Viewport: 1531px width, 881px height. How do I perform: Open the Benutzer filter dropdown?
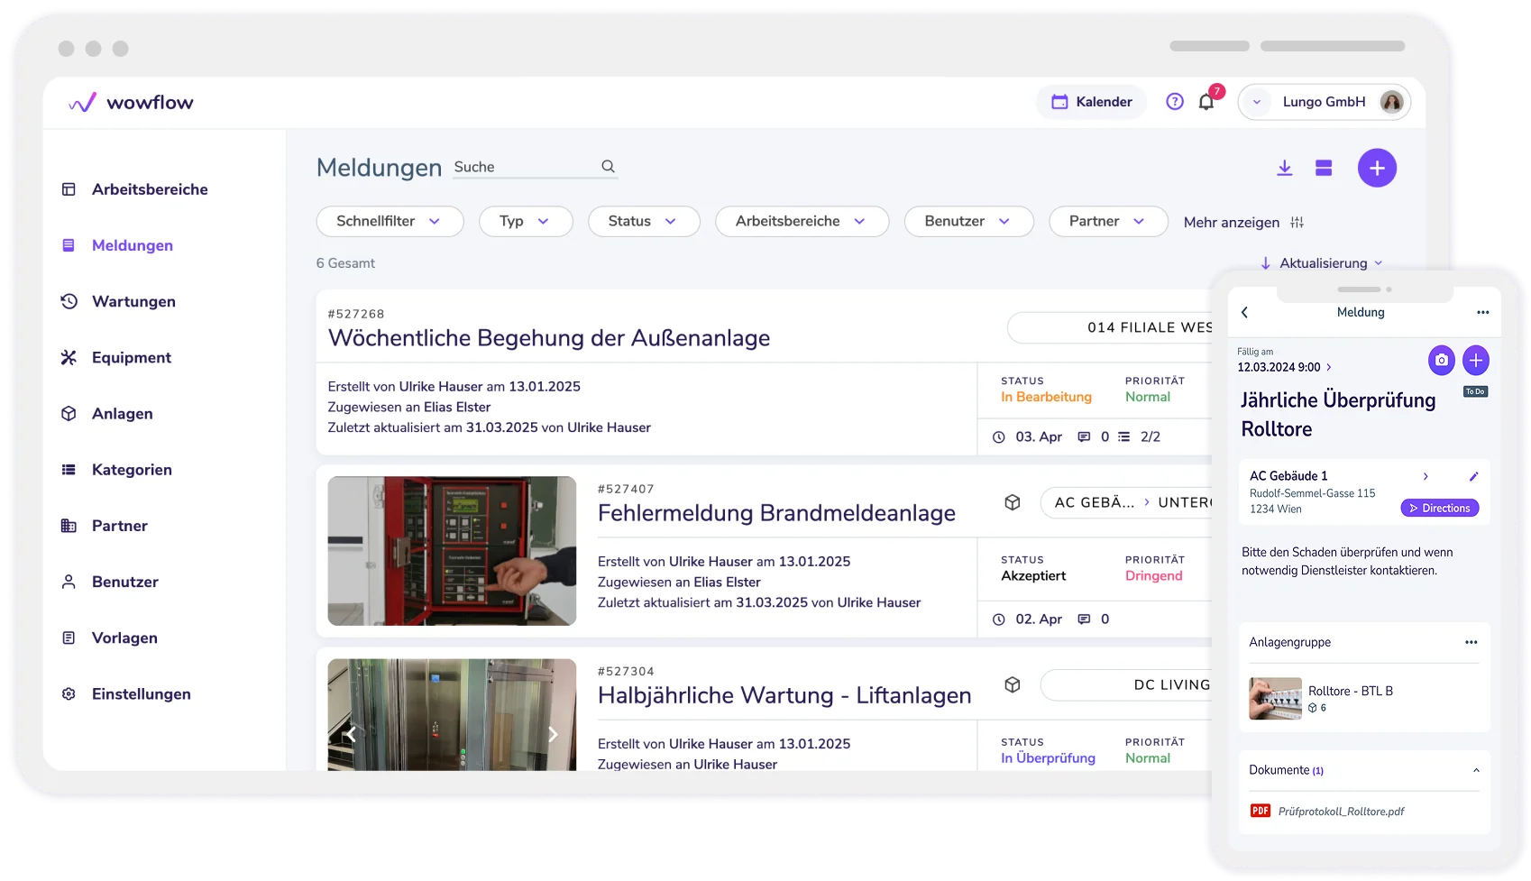pyautogui.click(x=968, y=221)
